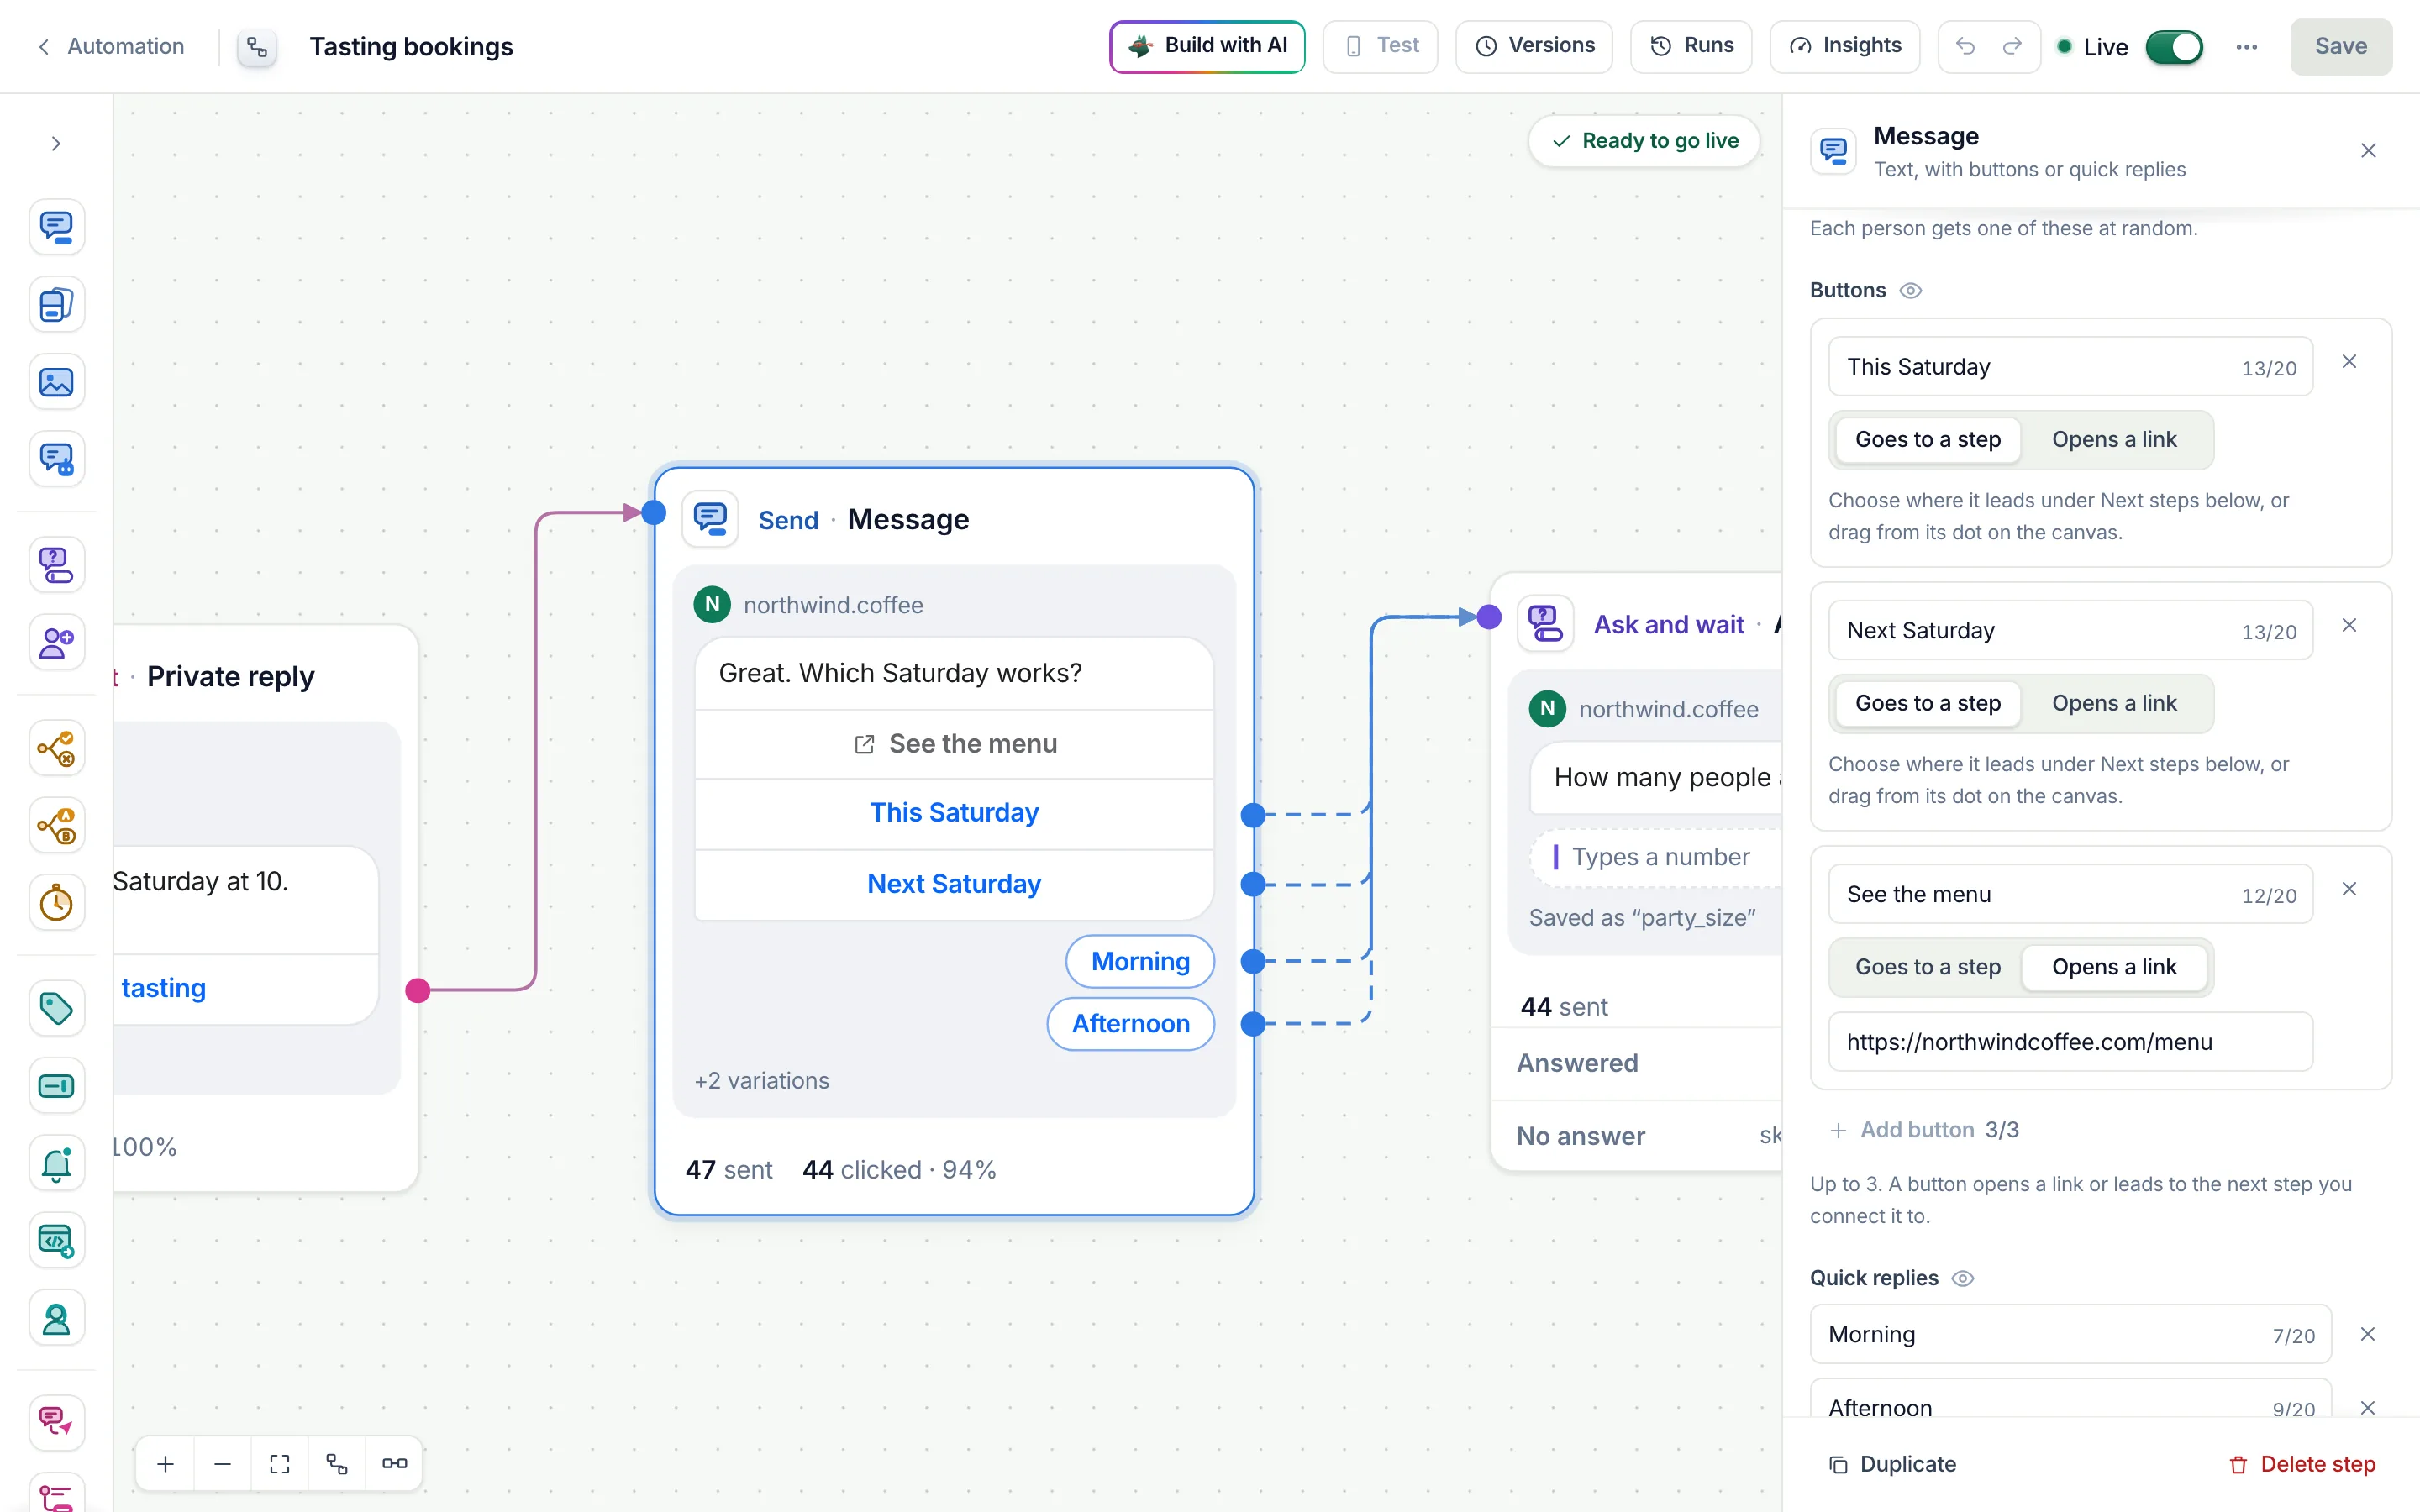Set Next Saturday button to Opens a link
The image size is (2420, 1512).
tap(2114, 704)
